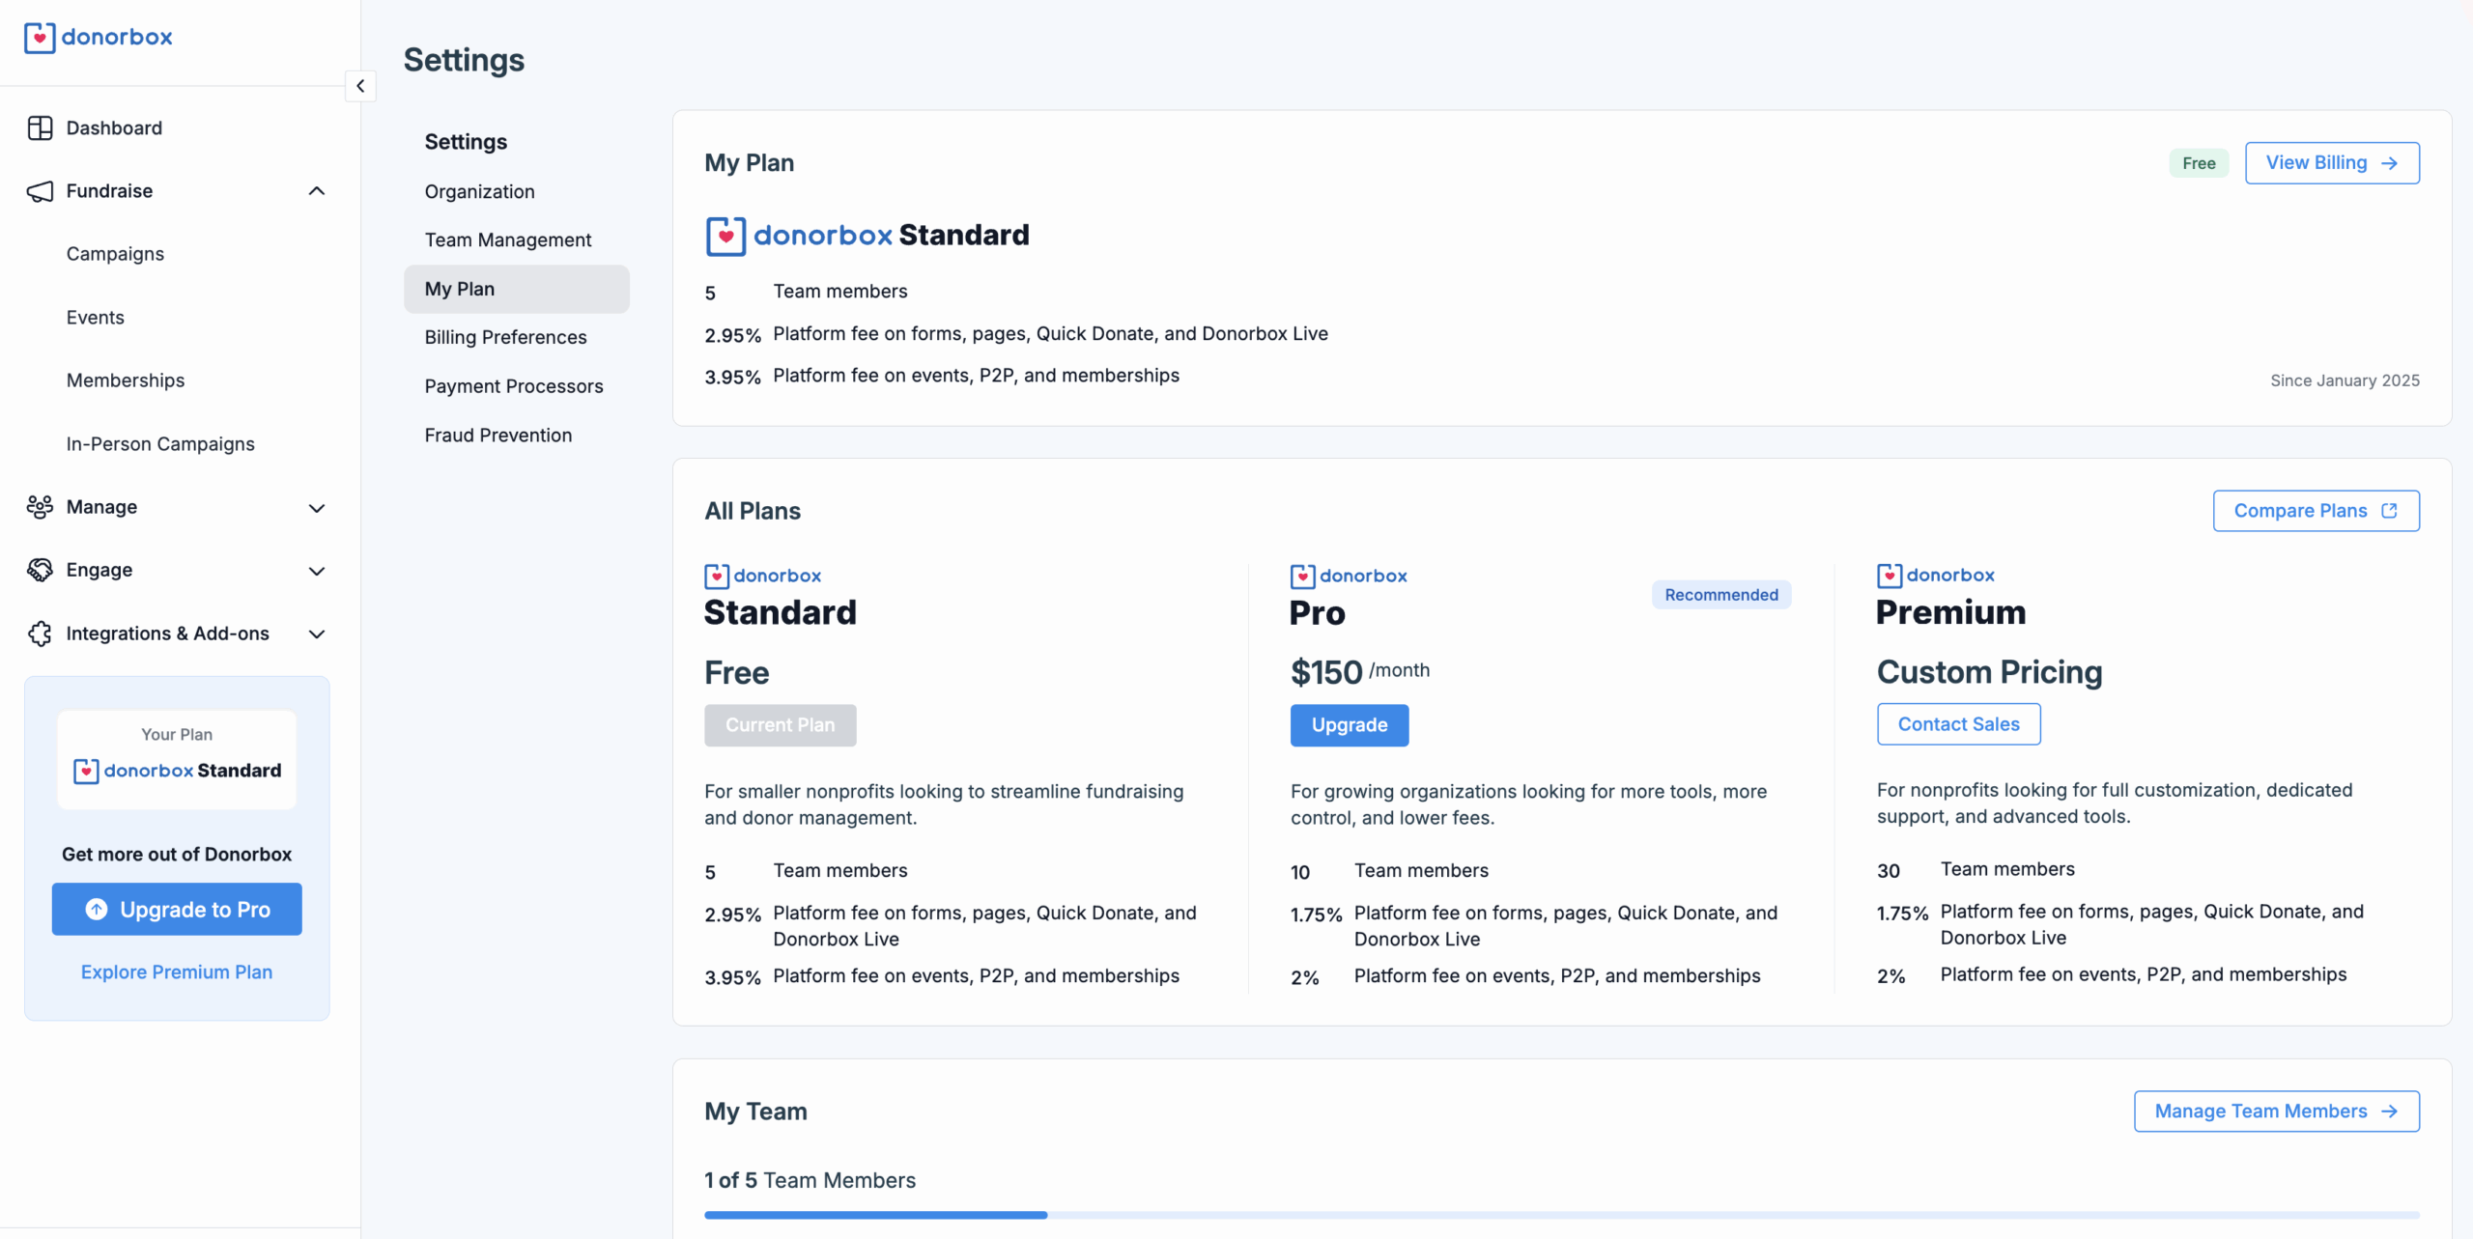Click the Manage people icon
Screen dimensions: 2473x1239
(40, 507)
